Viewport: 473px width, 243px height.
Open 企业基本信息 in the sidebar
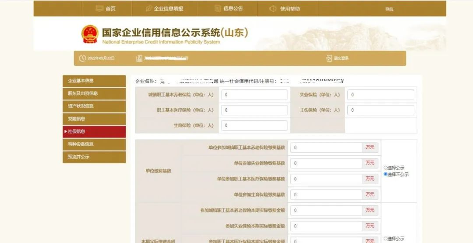pos(94,81)
